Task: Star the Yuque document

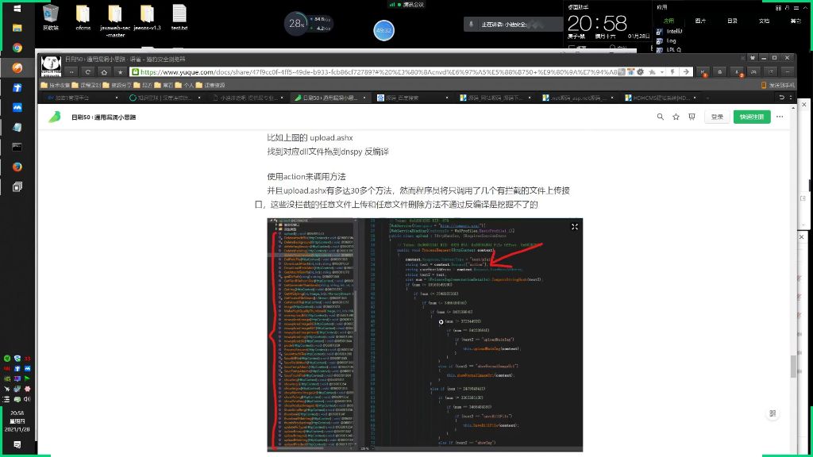Action: 676,117
